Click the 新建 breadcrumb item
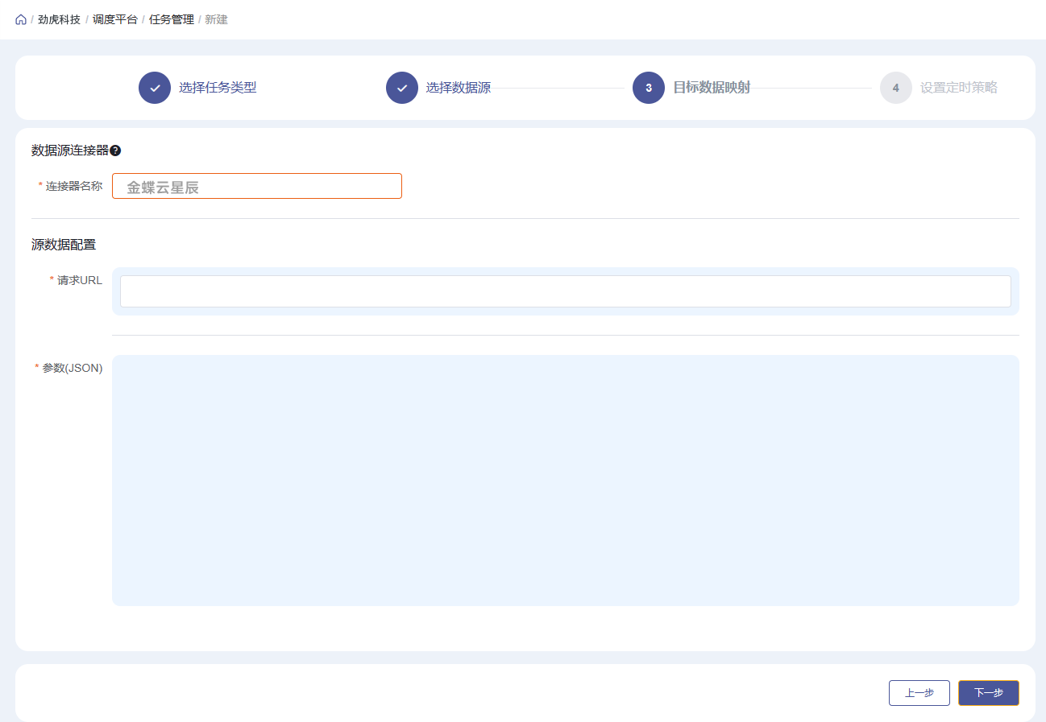Image resolution: width=1046 pixels, height=722 pixels. tap(216, 19)
